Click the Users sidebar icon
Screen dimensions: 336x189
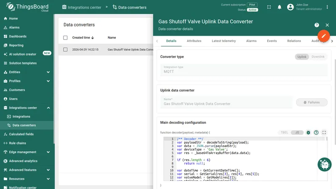tap(5, 99)
